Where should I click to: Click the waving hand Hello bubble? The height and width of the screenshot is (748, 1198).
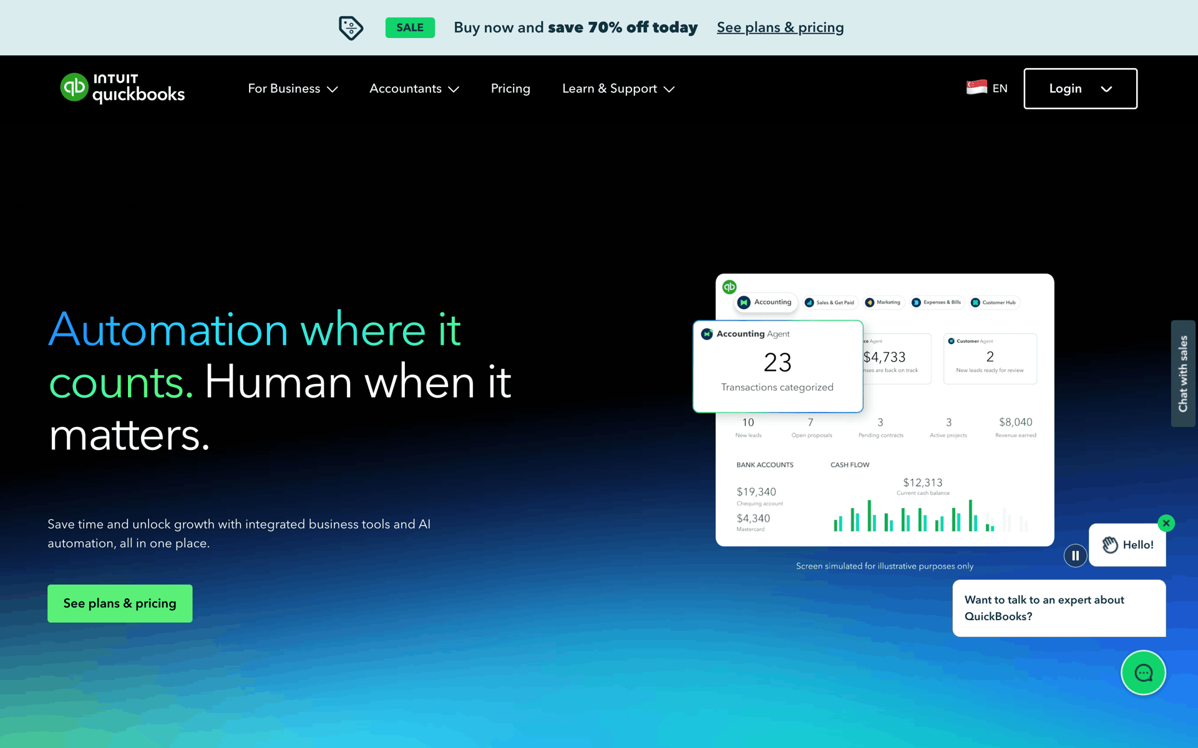click(x=1127, y=545)
